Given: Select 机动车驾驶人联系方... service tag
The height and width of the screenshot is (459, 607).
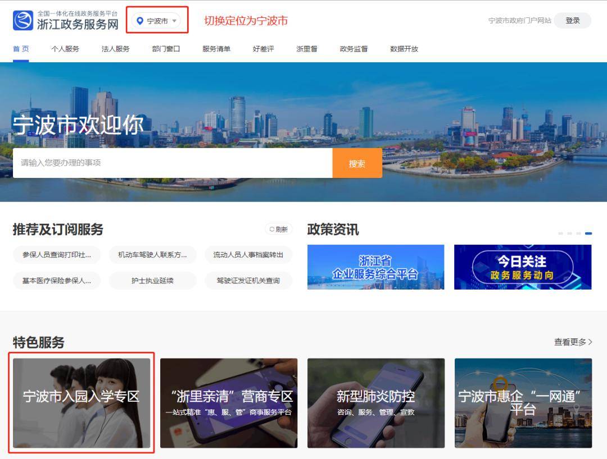Looking at the screenshot, I should [152, 255].
